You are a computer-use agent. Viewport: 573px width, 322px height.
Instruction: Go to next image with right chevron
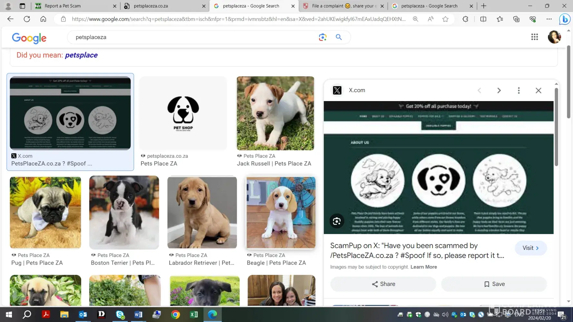click(x=499, y=90)
